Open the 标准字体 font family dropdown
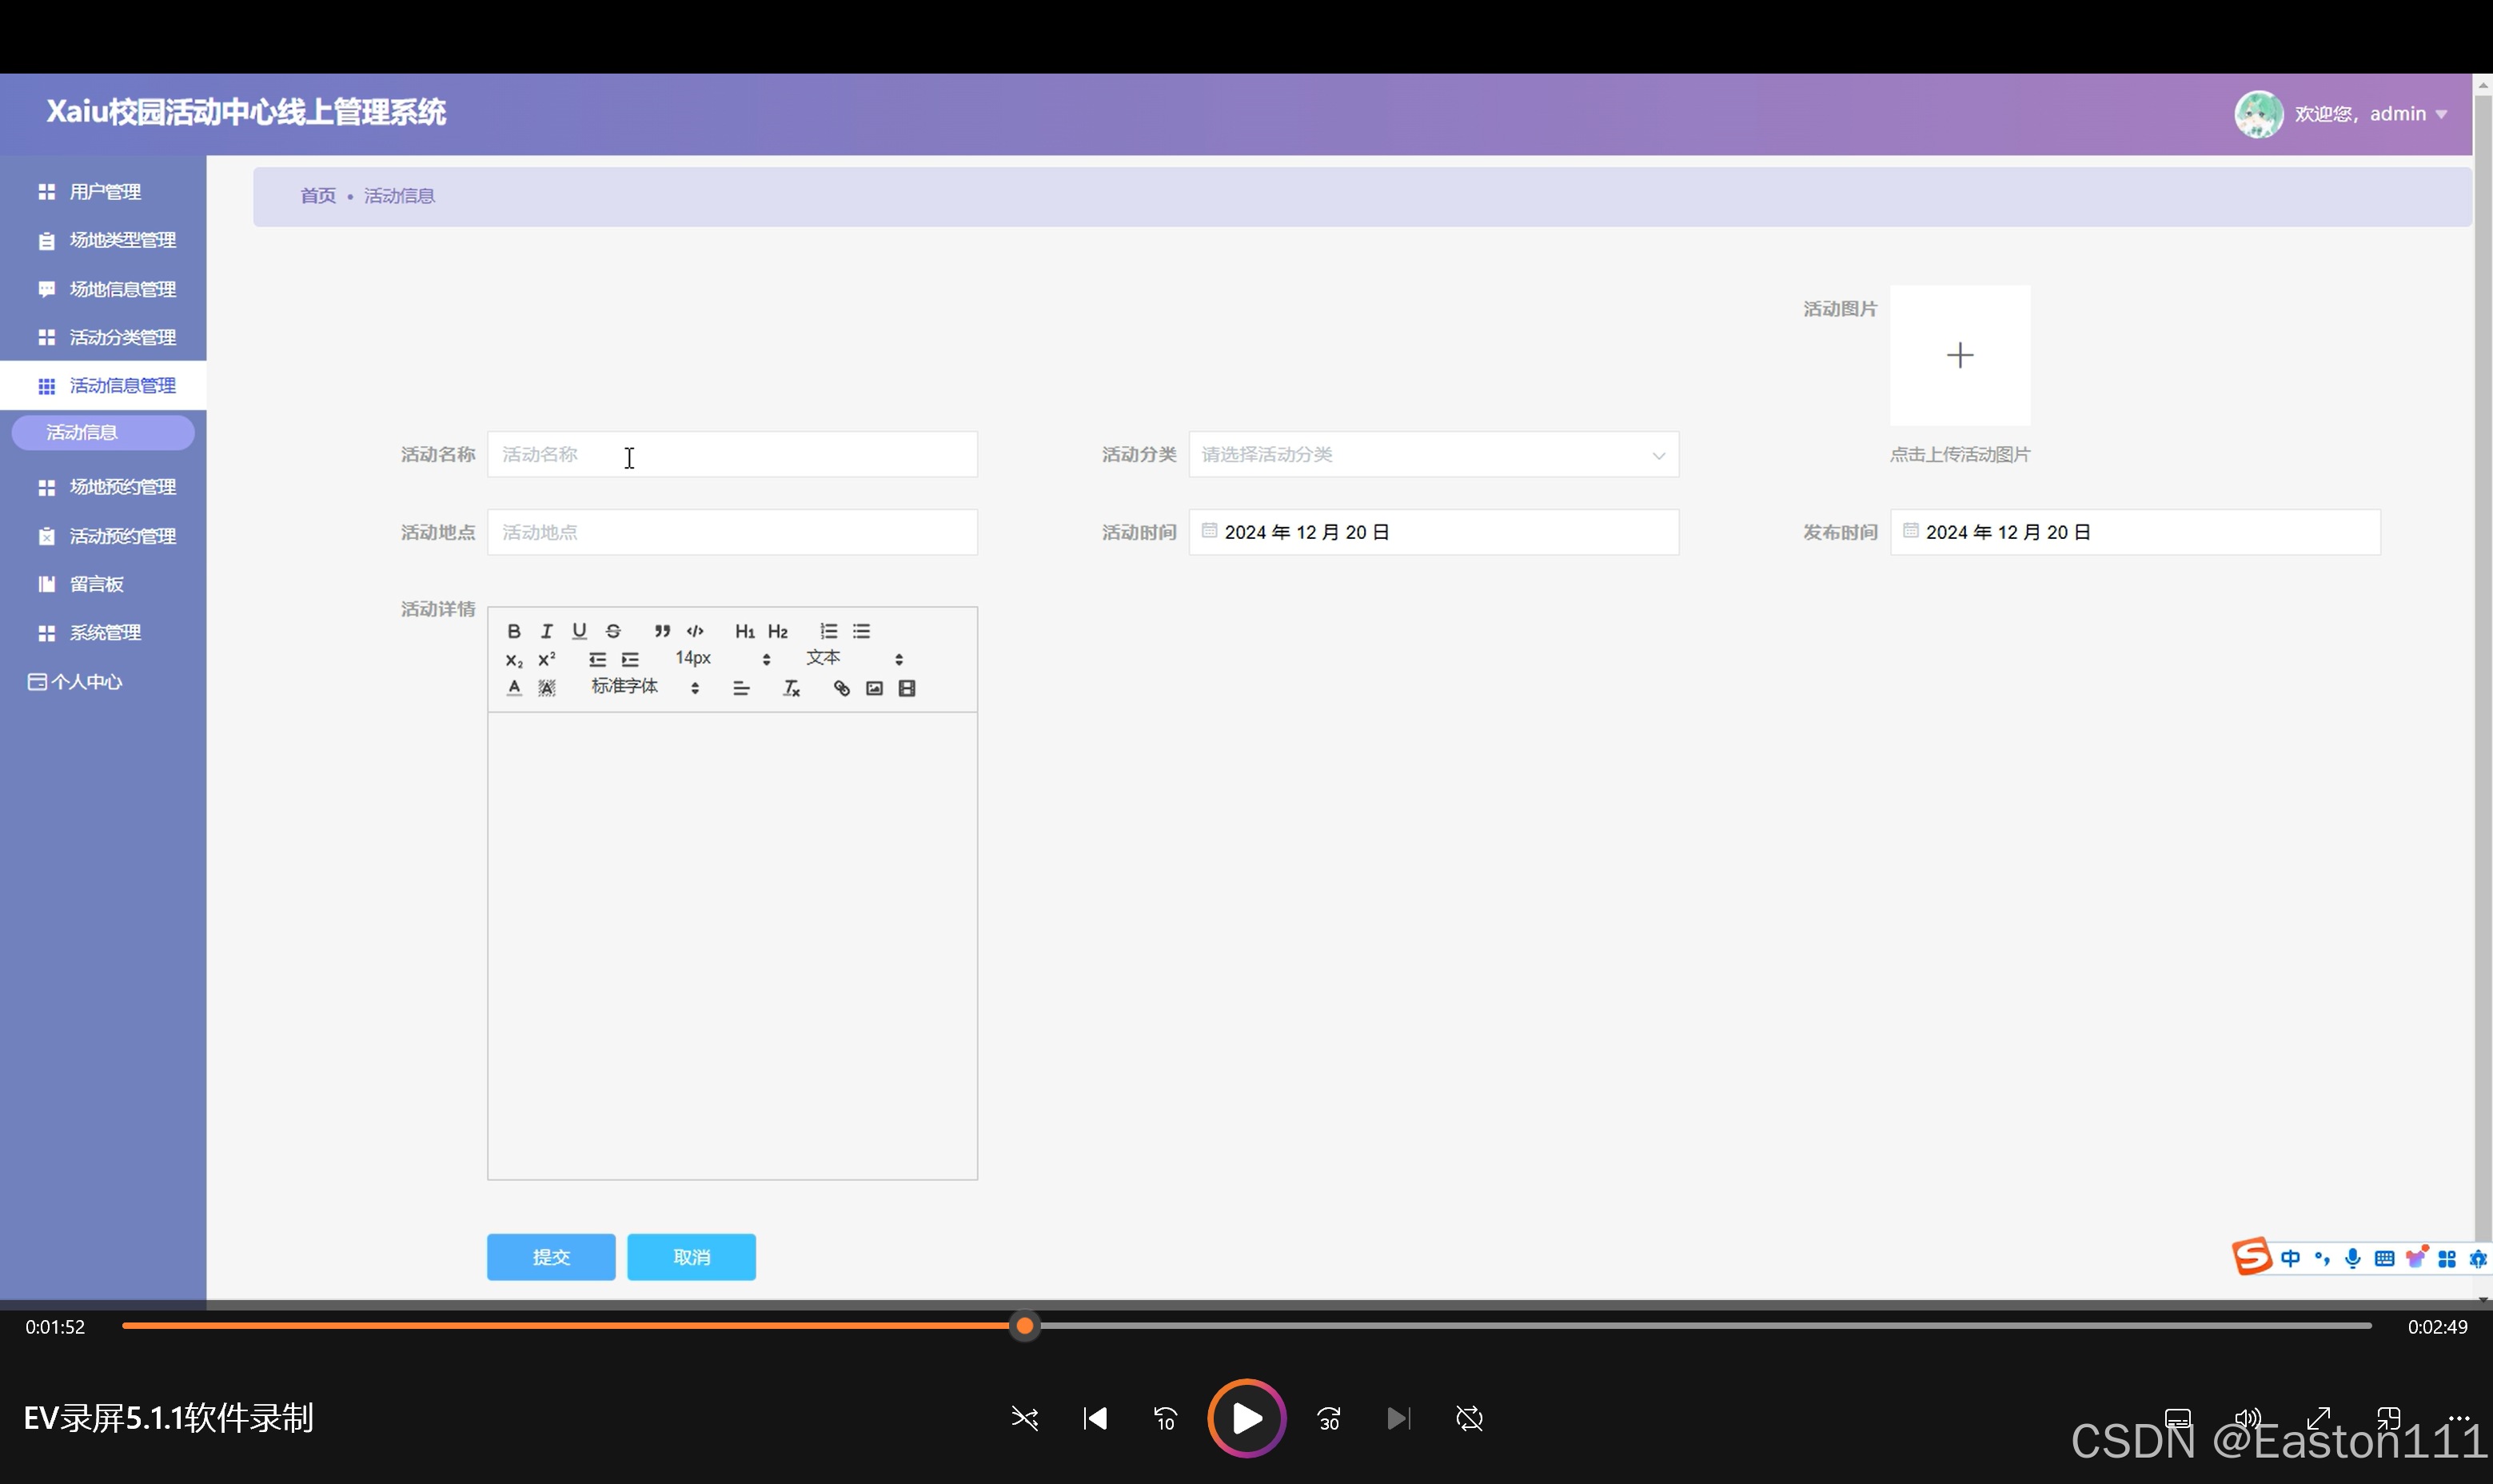 (644, 687)
